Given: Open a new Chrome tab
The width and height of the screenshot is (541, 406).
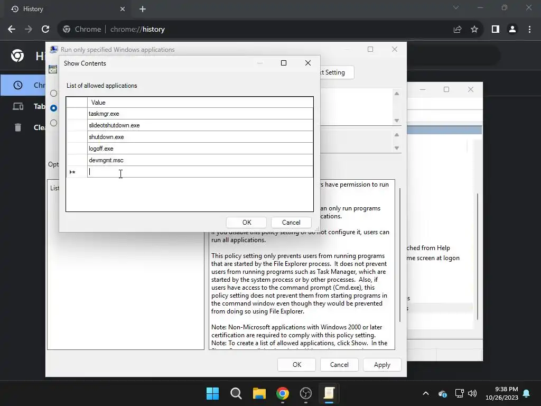Looking at the screenshot, I should pos(143,9).
